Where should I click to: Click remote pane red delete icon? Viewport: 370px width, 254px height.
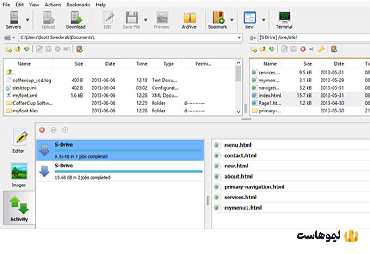click(x=303, y=49)
